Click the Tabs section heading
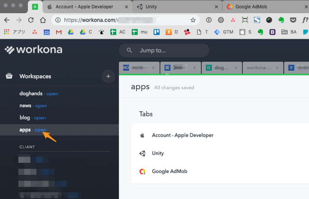 (146, 114)
